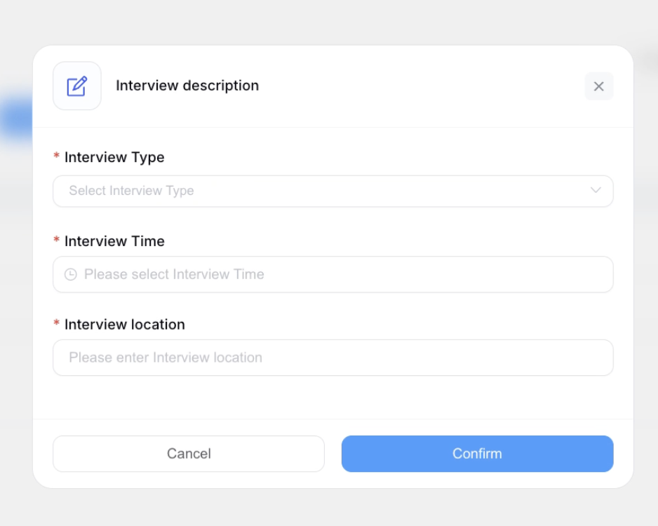
Task: Cancel the interview description form
Action: pos(188,454)
